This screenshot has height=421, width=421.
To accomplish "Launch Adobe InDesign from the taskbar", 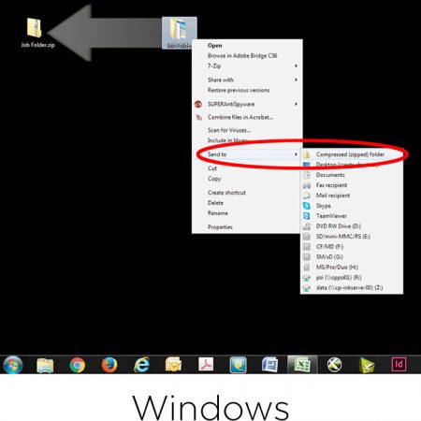I will click(399, 364).
